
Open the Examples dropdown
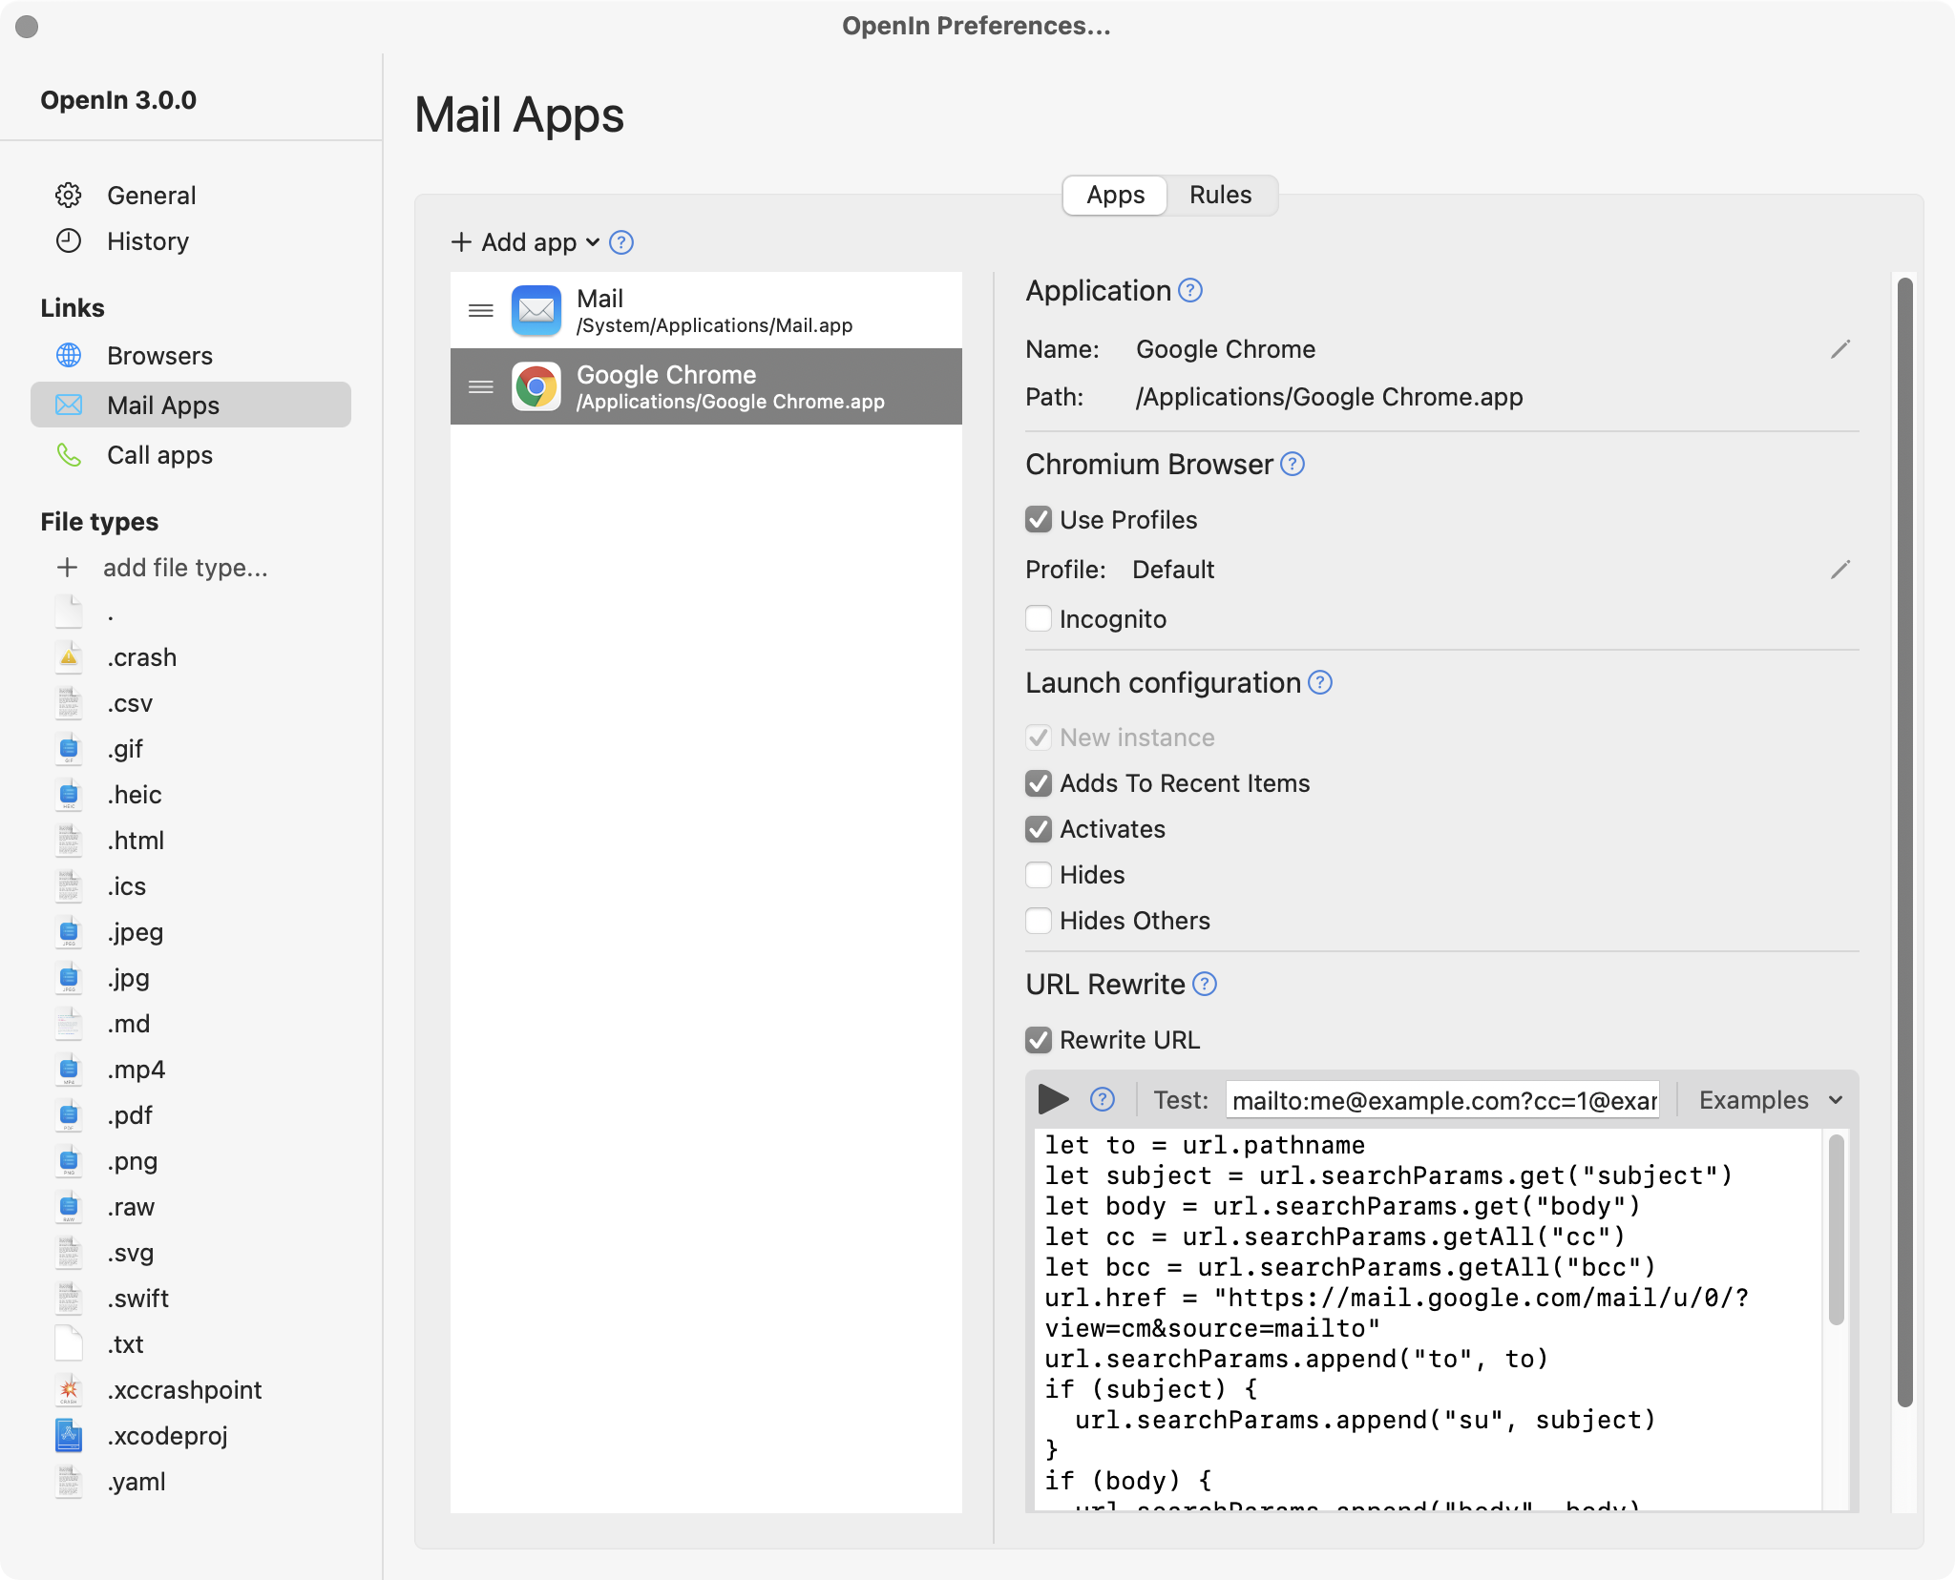tap(1771, 1100)
